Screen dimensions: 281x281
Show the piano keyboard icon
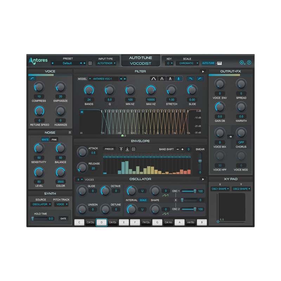click(220, 63)
